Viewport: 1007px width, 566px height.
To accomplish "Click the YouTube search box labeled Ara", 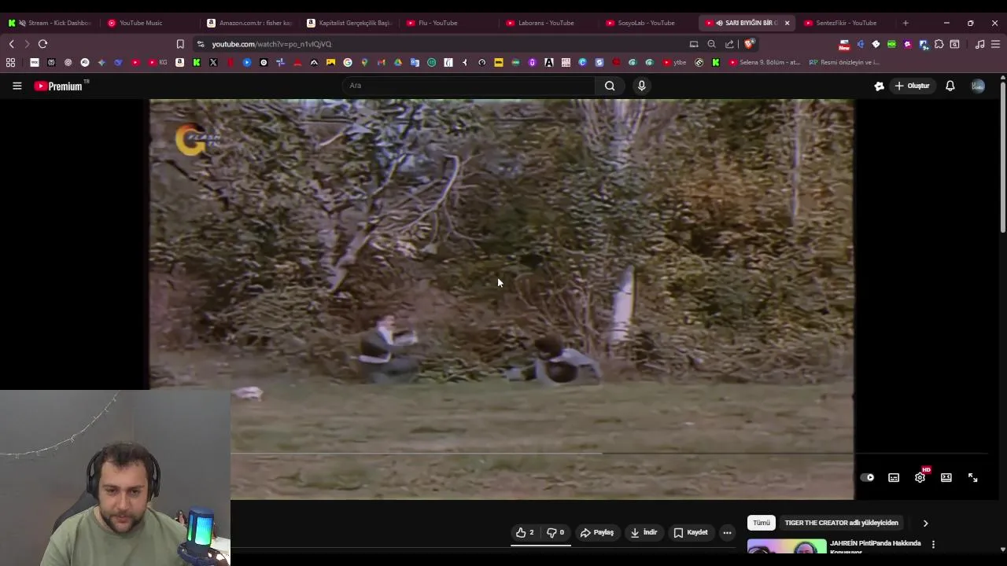I will point(469,86).
